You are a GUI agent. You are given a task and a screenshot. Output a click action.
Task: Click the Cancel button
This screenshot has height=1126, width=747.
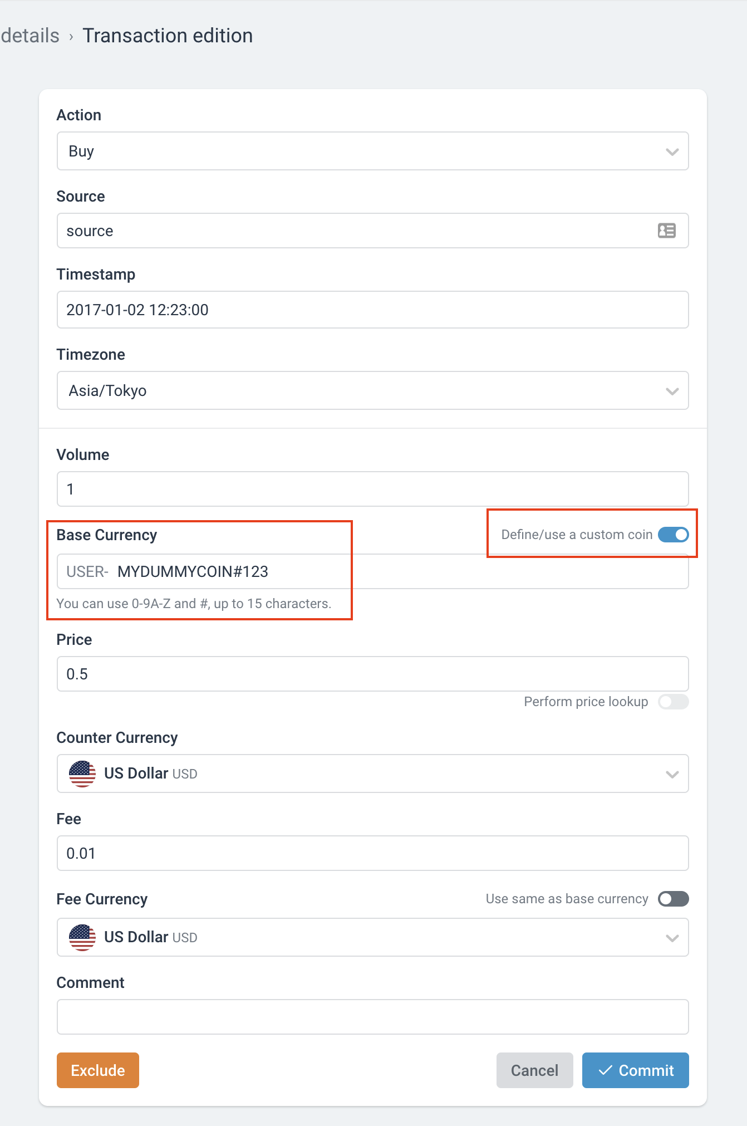[x=534, y=1070]
